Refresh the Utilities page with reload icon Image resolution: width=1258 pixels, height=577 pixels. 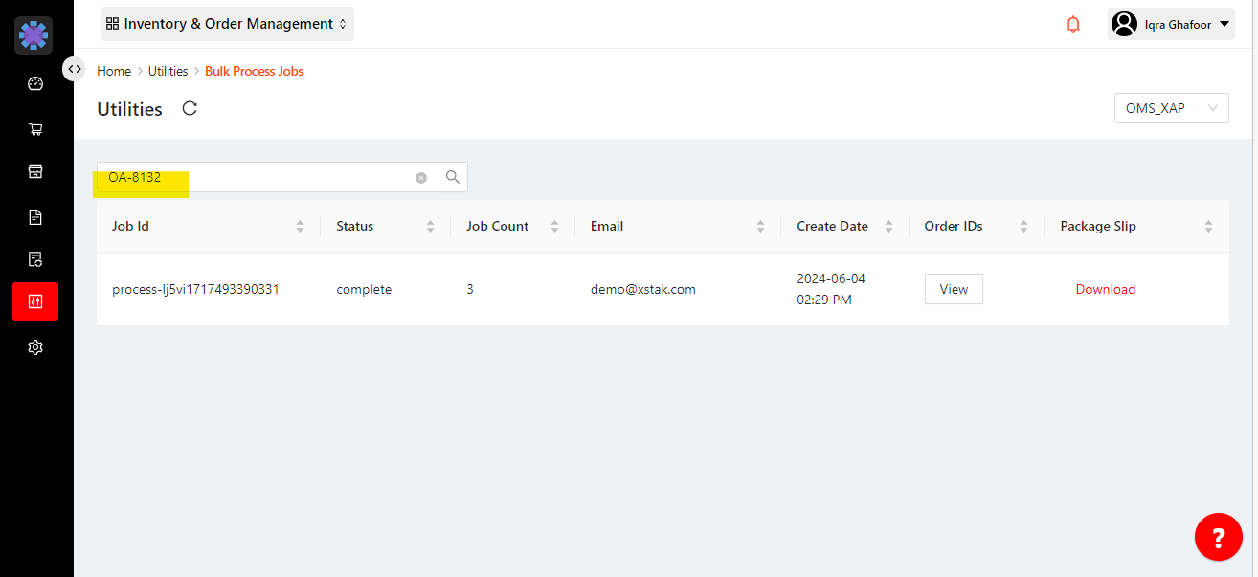point(190,108)
